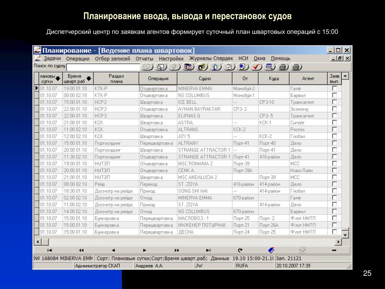
Task: Select the МАСЛОВОЗ - 1 vessel cell
Action: click(x=205, y=218)
